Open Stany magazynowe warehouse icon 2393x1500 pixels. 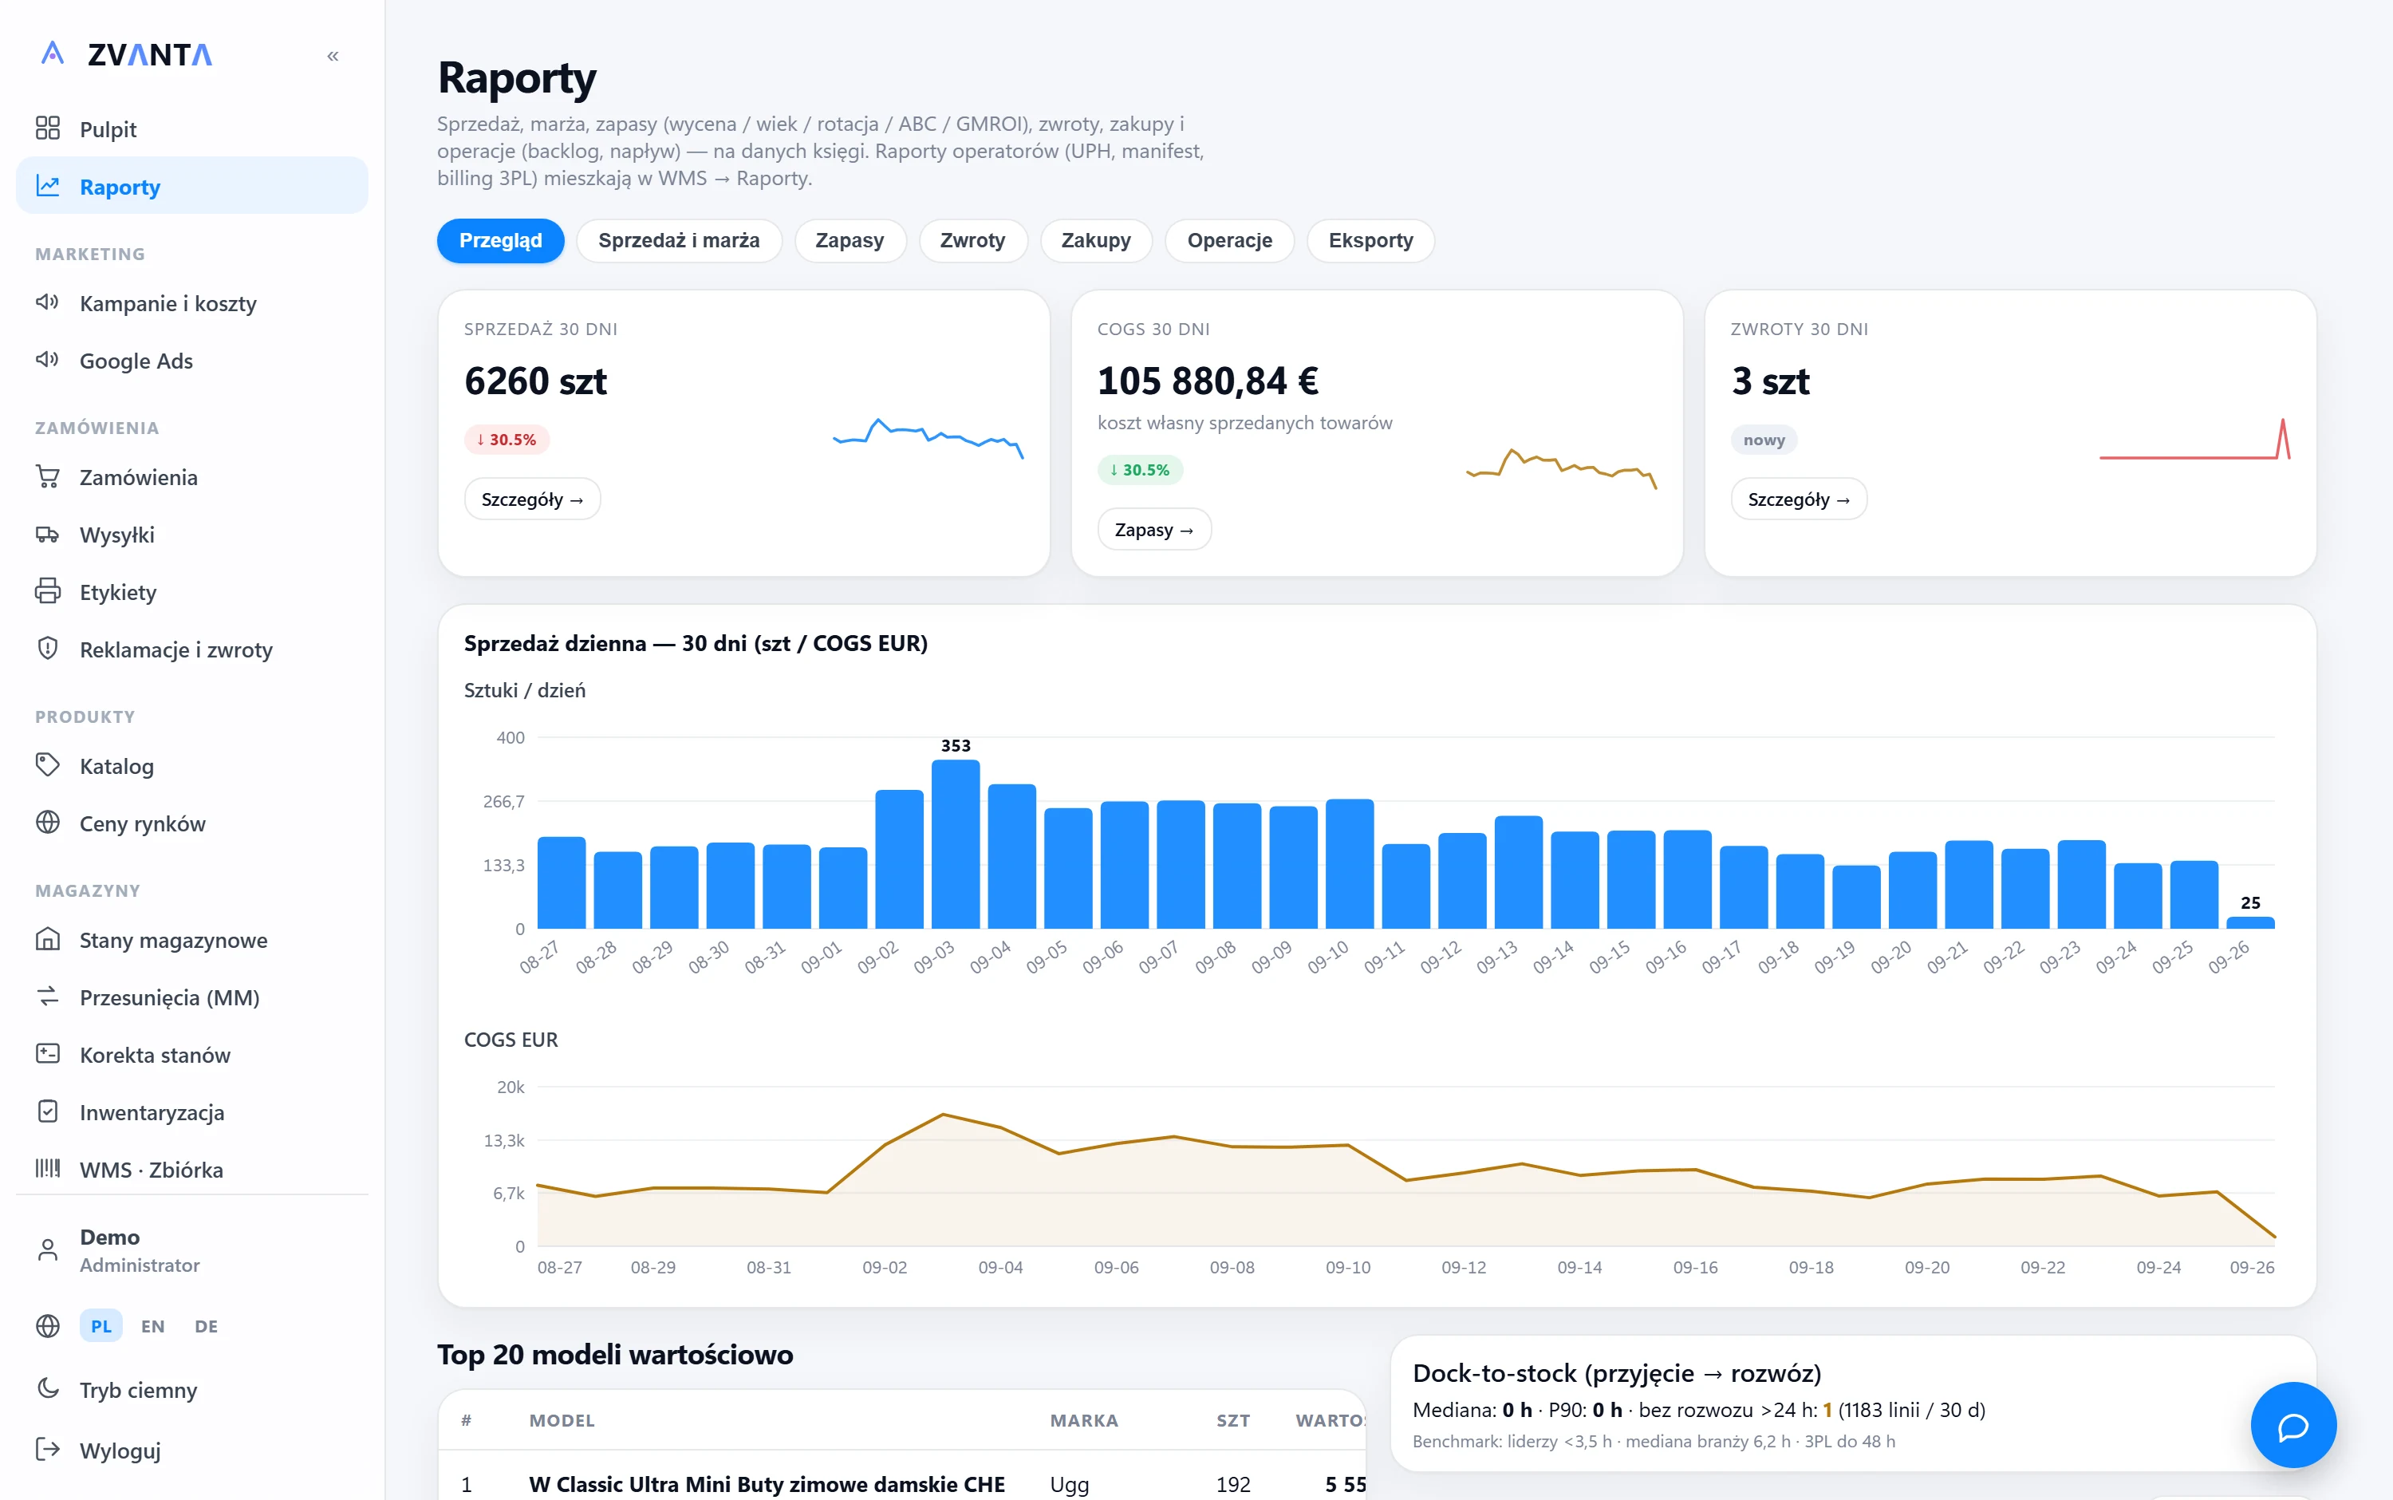click(48, 938)
